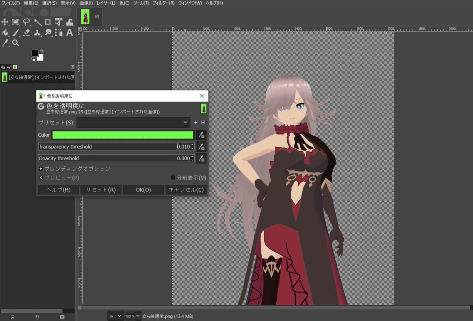
Task: Open the ファイル(F) menu
Action: click(11, 3)
